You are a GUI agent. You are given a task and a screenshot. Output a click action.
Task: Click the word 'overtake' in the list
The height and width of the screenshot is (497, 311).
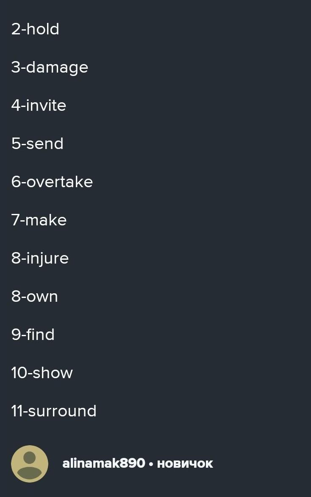(59, 182)
